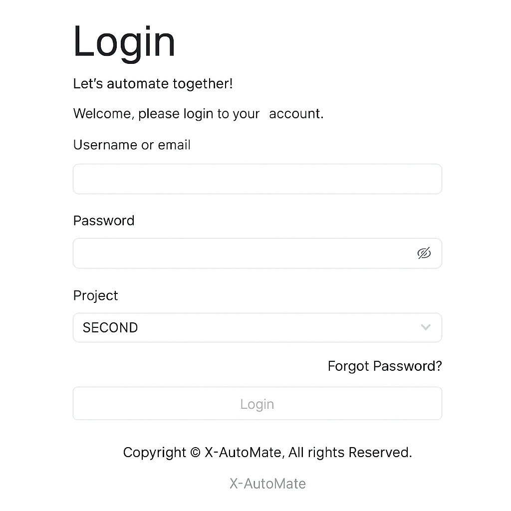The width and height of the screenshot is (511, 511).
Task: Click the Project label above the dropdown
Action: [95, 295]
